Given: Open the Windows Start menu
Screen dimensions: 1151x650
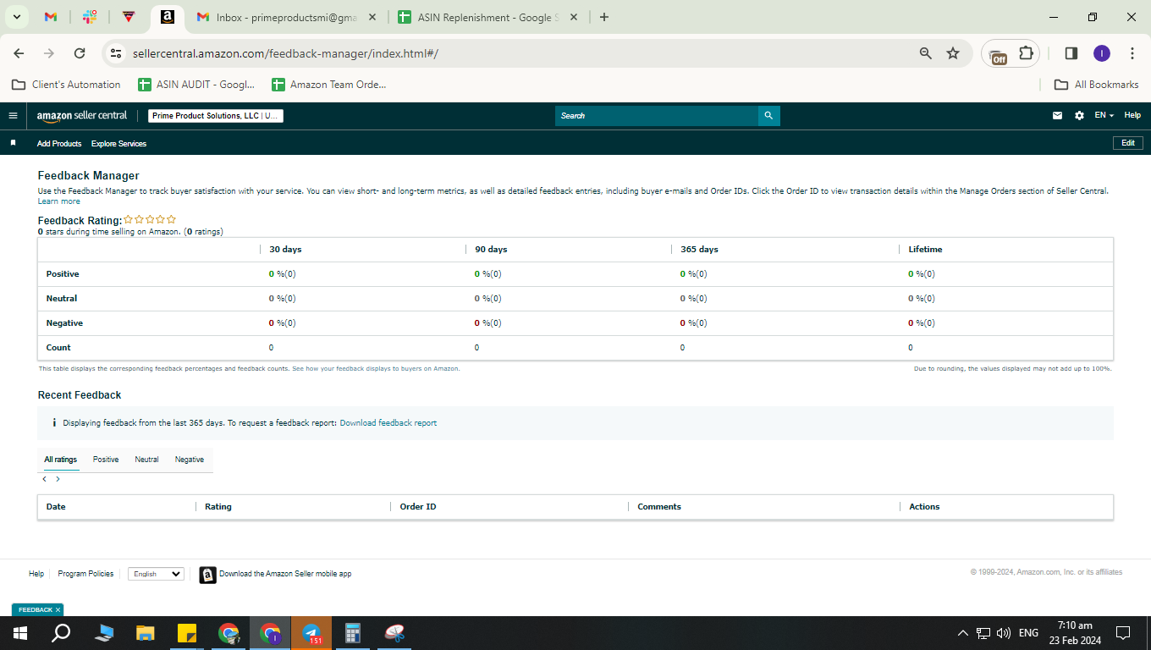Looking at the screenshot, I should (19, 633).
